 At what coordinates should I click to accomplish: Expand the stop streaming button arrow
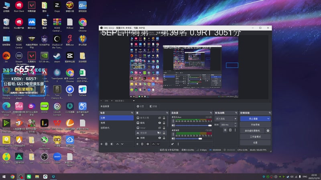pyautogui.click(x=268, y=118)
